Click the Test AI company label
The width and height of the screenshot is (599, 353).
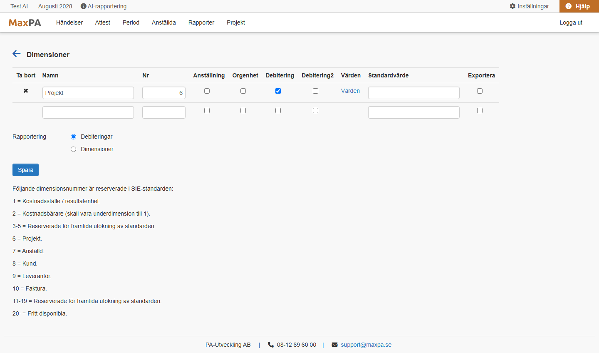coord(19,6)
